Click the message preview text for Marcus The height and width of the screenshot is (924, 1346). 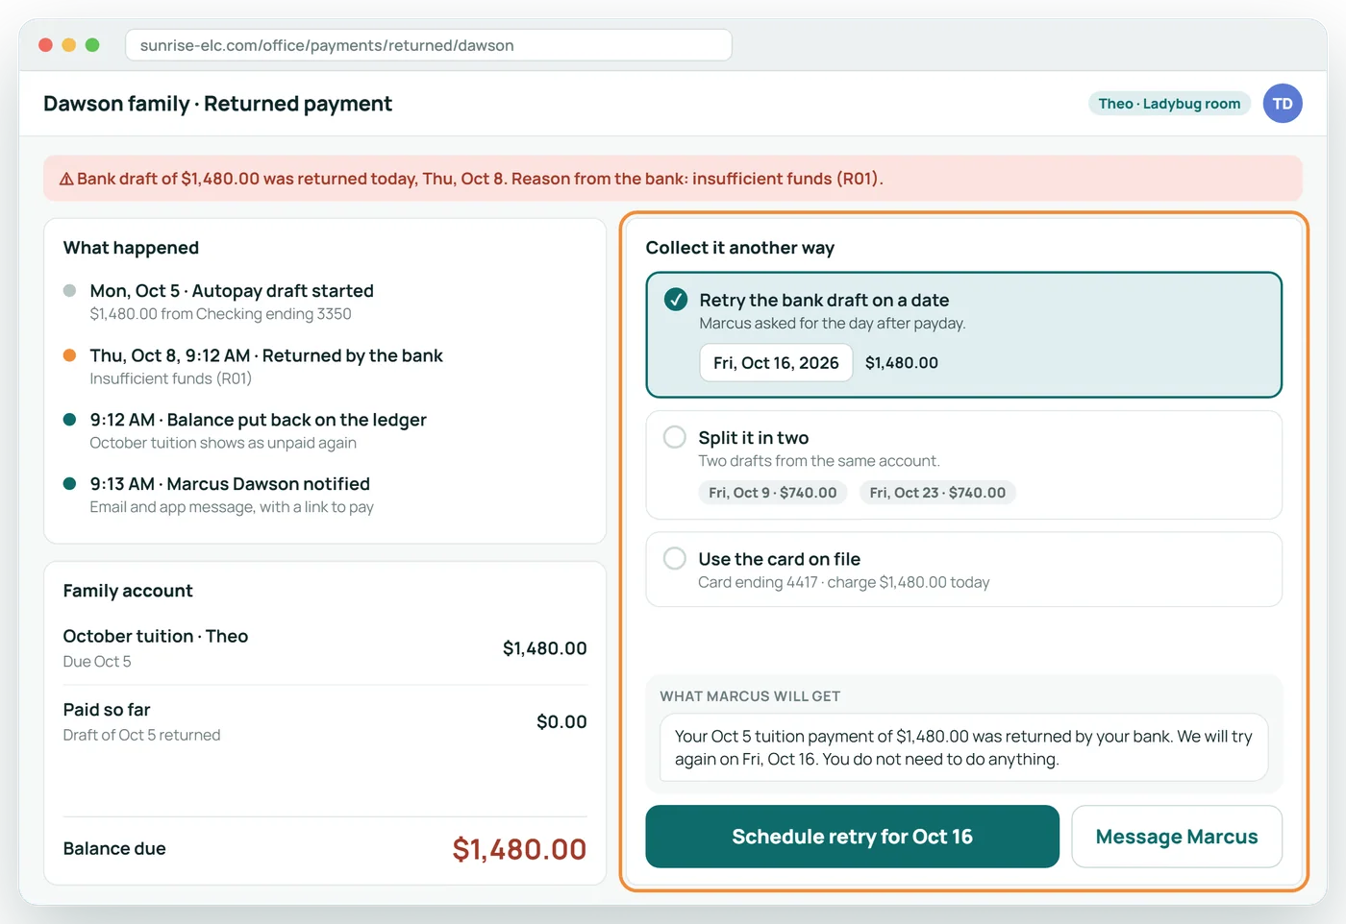[x=963, y=747]
